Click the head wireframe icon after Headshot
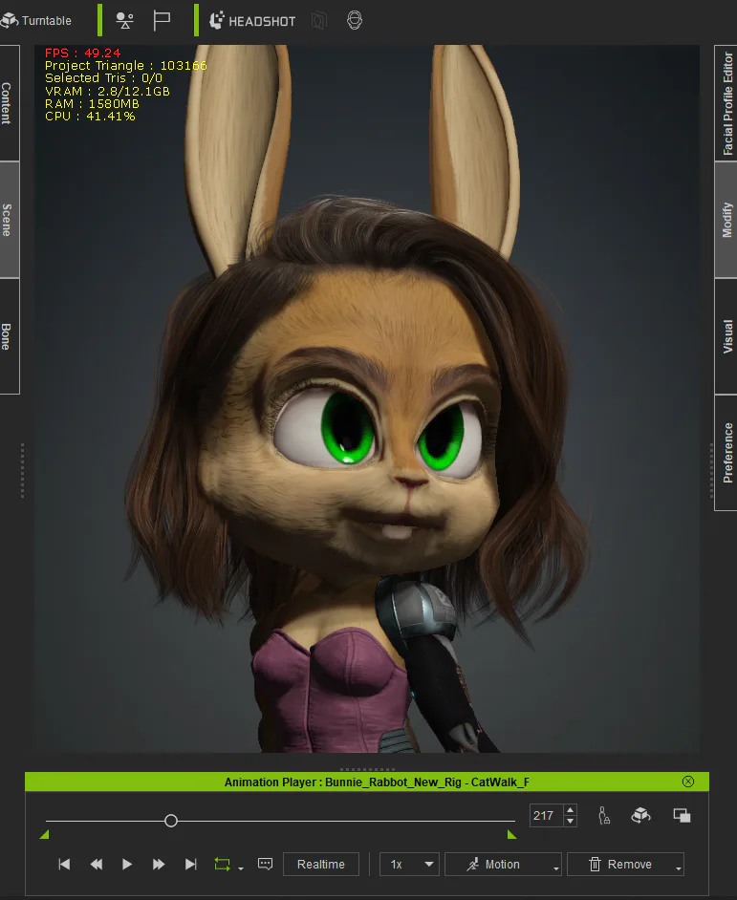 (355, 21)
